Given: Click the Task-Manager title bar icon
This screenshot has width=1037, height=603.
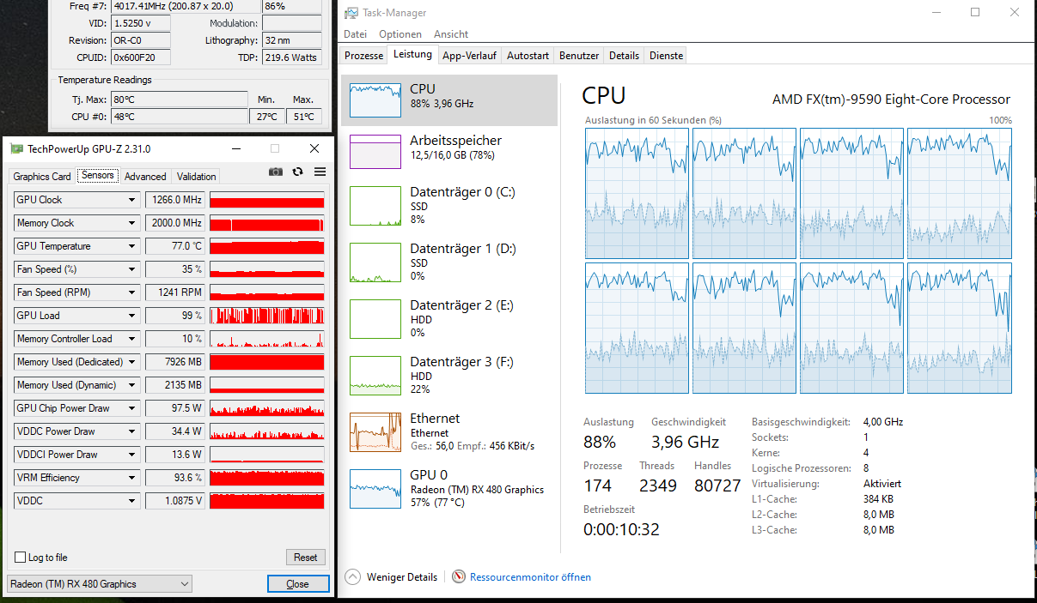Looking at the screenshot, I should click(351, 13).
